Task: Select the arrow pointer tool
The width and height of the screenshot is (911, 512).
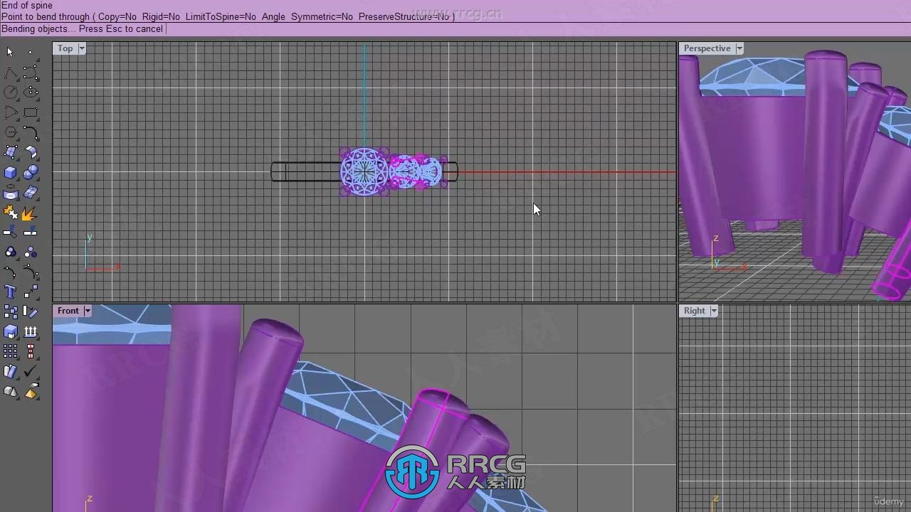Action: 10,52
